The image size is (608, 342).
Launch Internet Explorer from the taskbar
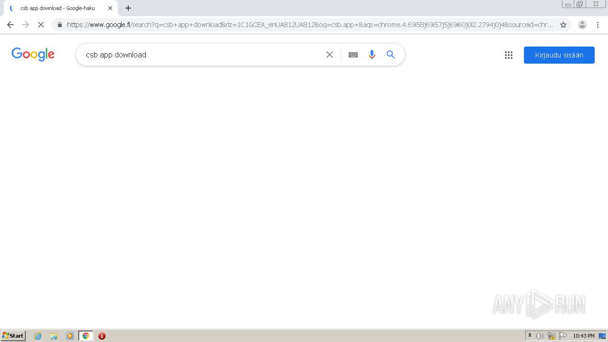pyautogui.click(x=38, y=336)
